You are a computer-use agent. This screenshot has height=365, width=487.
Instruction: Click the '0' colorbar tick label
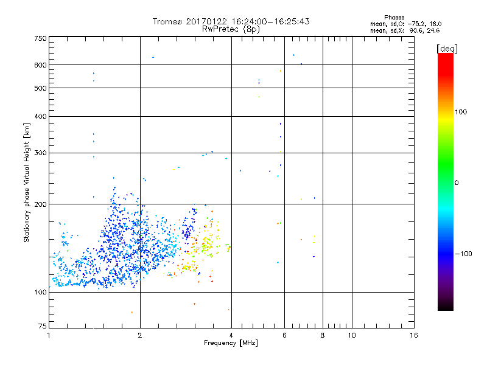pyautogui.click(x=457, y=182)
